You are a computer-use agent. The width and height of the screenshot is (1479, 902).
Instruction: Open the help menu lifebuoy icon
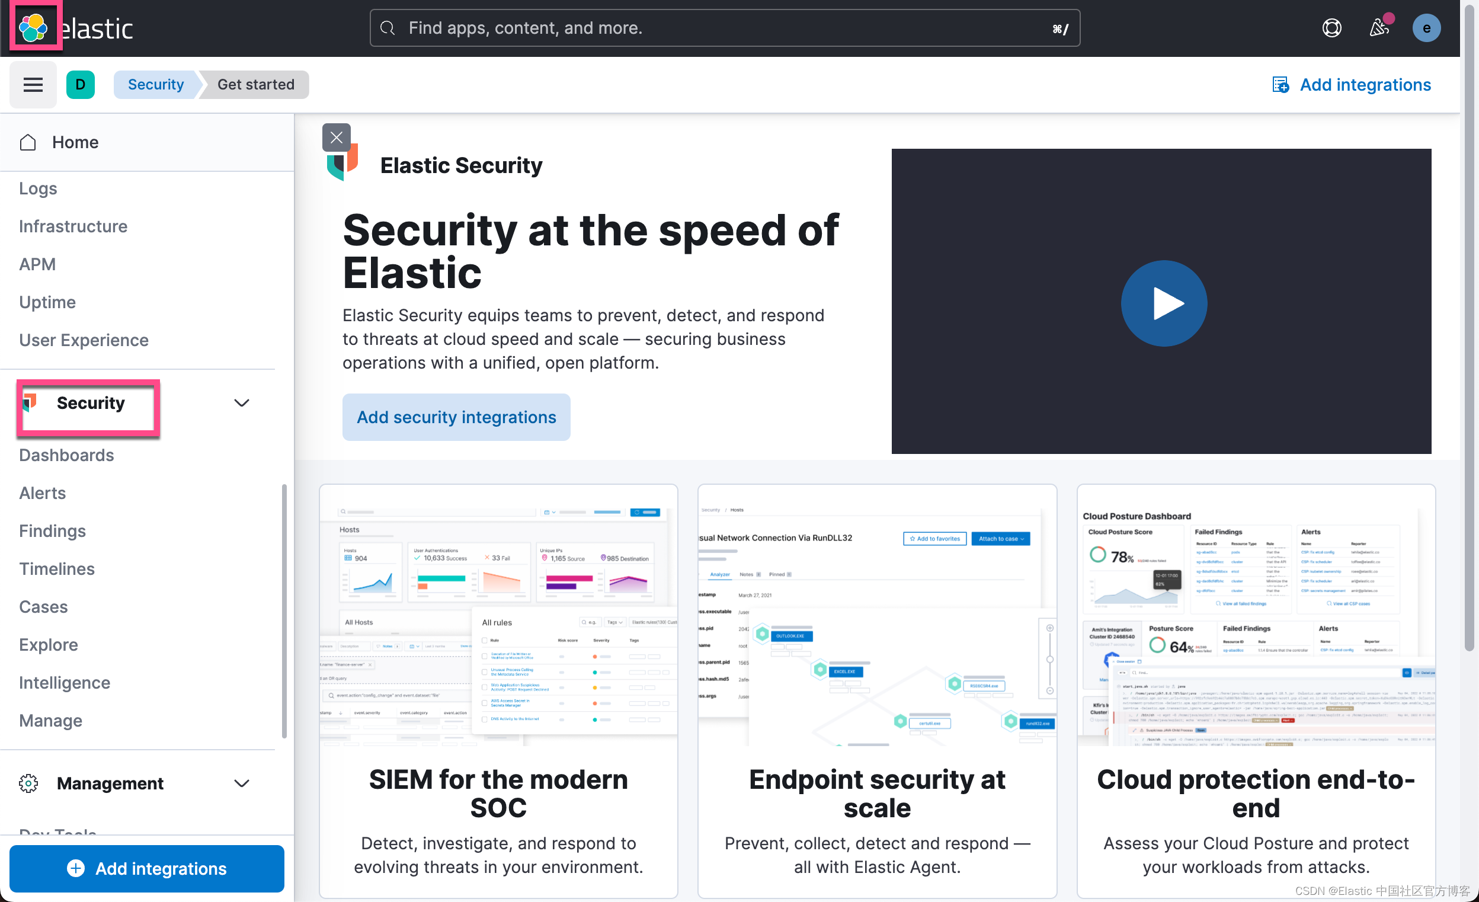1331,28
